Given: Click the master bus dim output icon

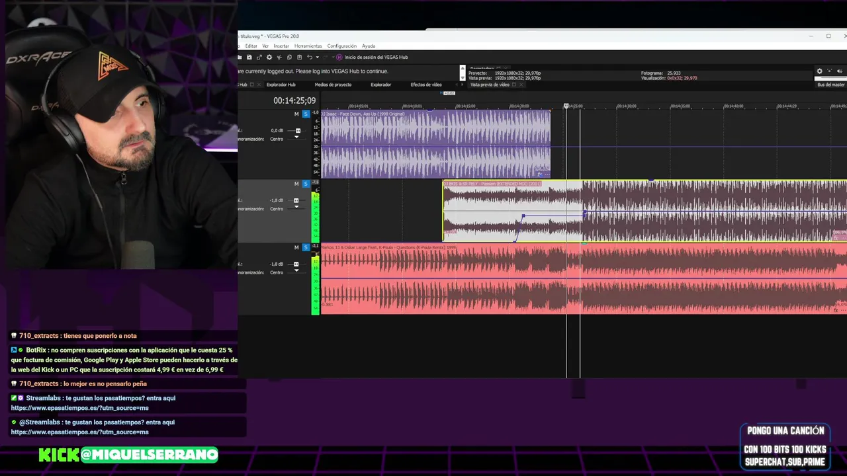Looking at the screenshot, I should [x=840, y=71].
